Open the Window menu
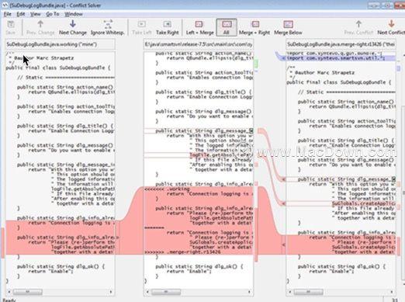405x302 pixels. point(74,14)
